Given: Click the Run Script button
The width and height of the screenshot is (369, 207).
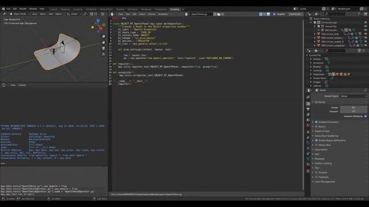Looking at the screenshot, I should pyautogui.click(x=295, y=14).
